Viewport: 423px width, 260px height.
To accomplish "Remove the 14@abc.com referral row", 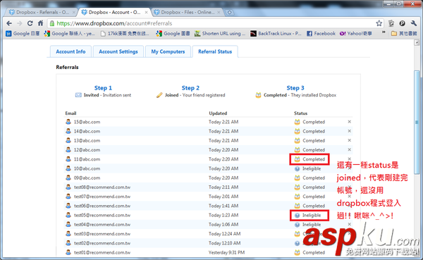I will [350, 131].
